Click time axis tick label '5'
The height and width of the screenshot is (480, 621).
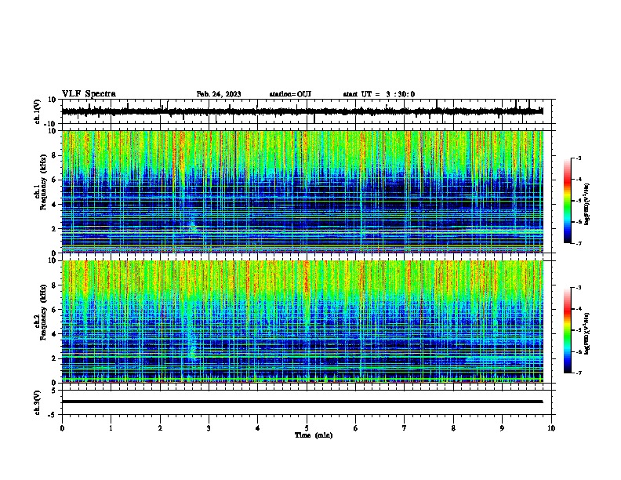pos(307,428)
